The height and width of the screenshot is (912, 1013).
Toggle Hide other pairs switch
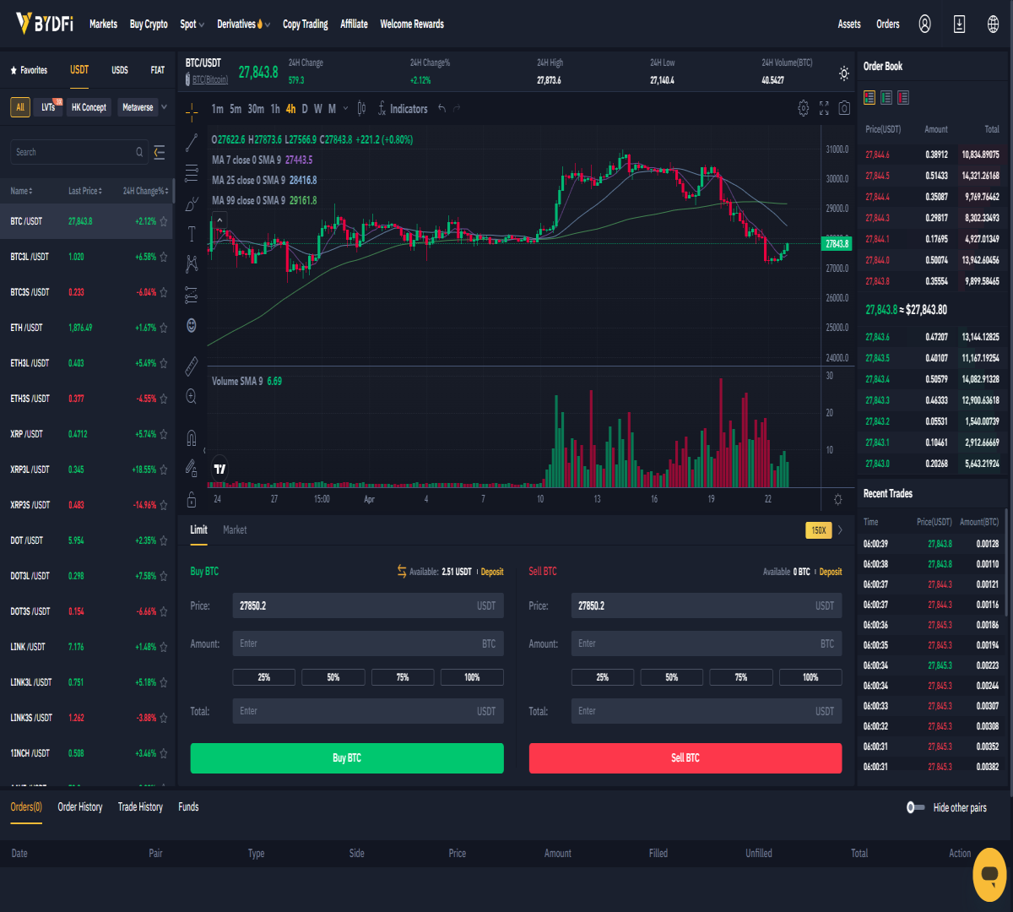pyautogui.click(x=916, y=807)
